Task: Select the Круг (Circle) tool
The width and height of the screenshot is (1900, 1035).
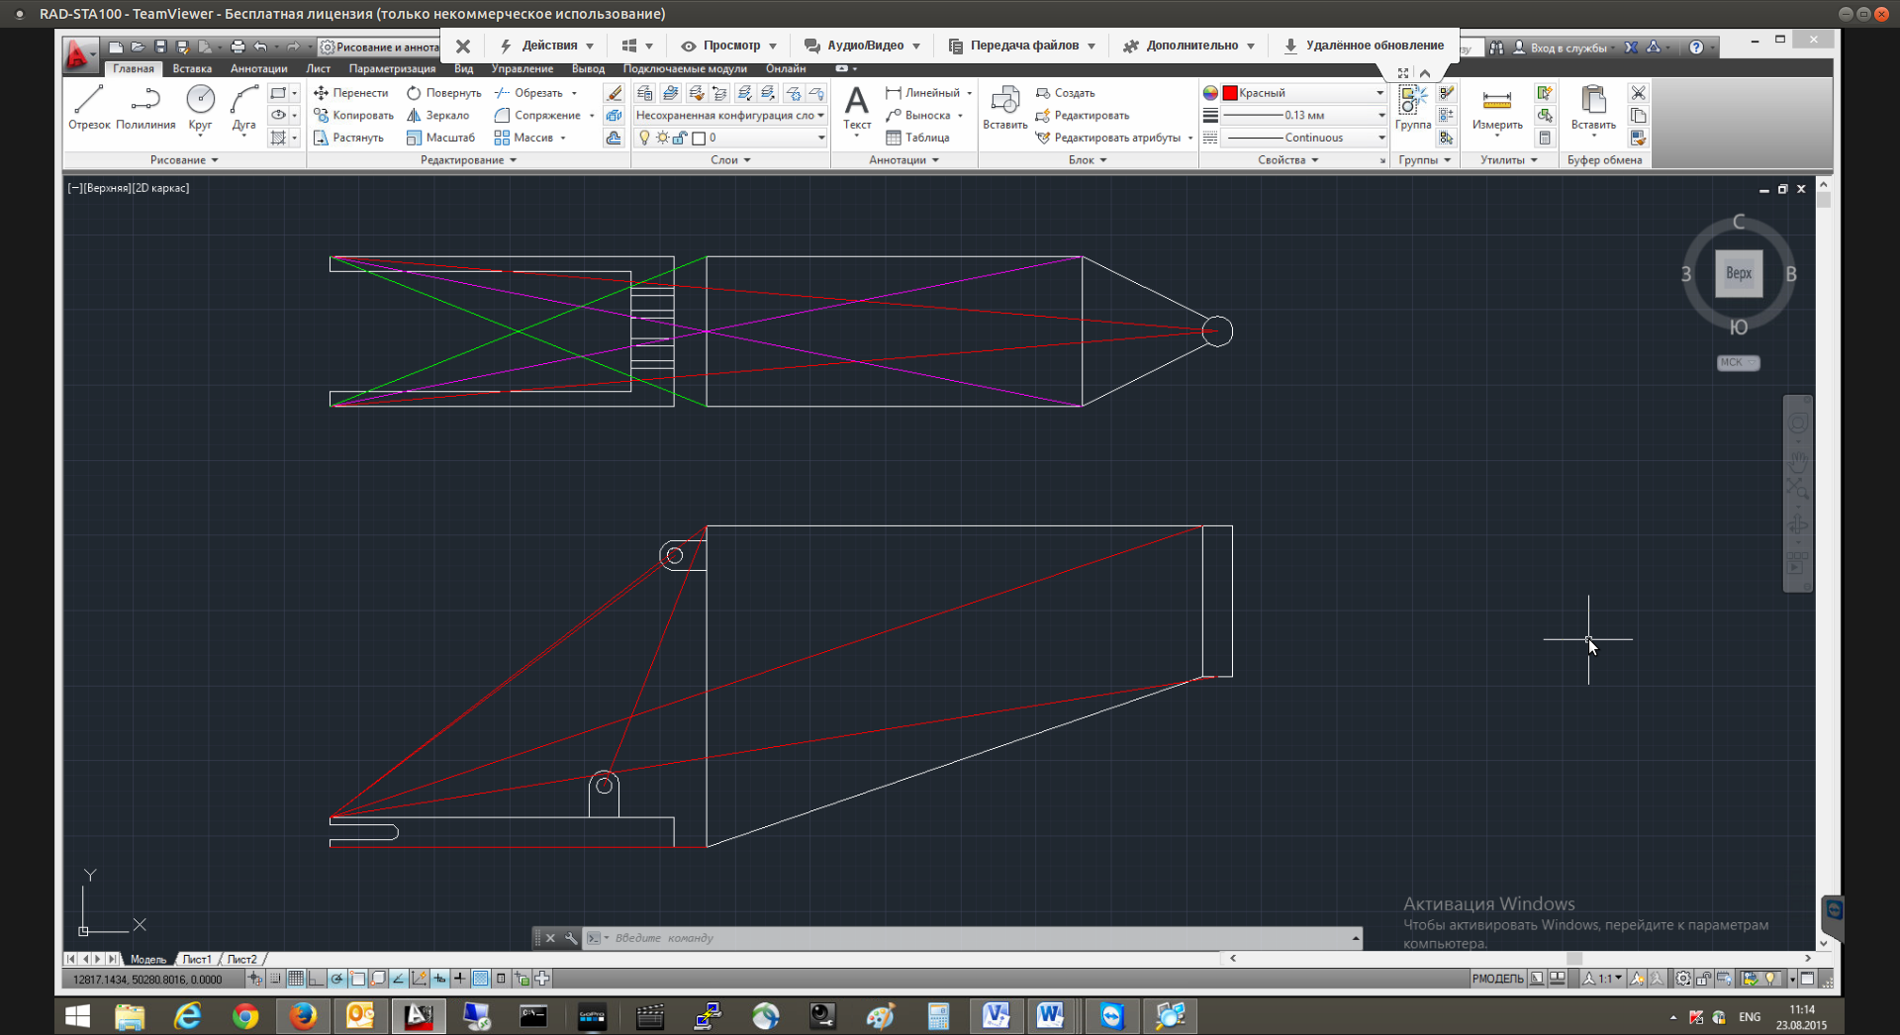Action: pos(200,107)
